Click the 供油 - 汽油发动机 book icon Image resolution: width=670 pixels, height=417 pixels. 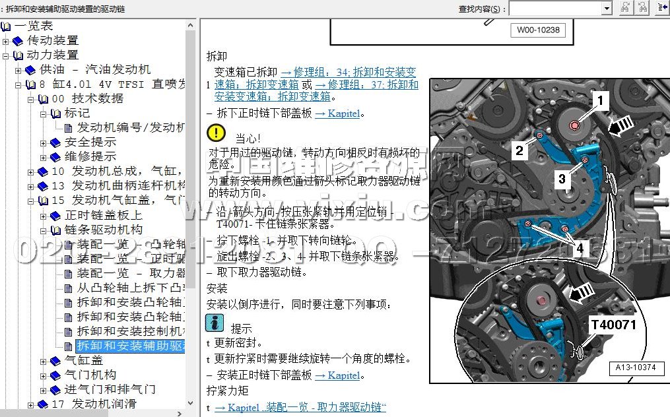(30, 70)
